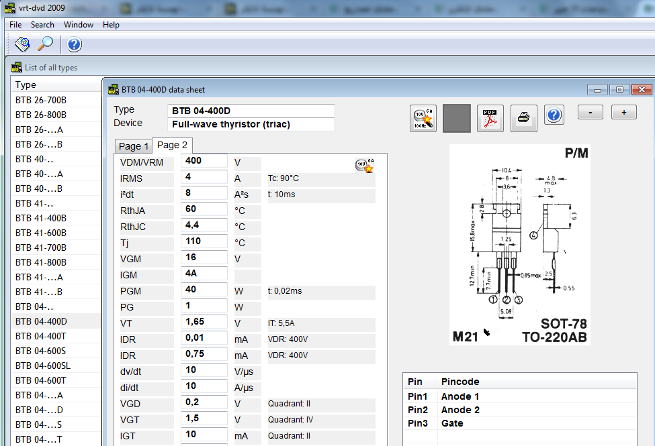Switch to the Page 1 tab

click(134, 146)
